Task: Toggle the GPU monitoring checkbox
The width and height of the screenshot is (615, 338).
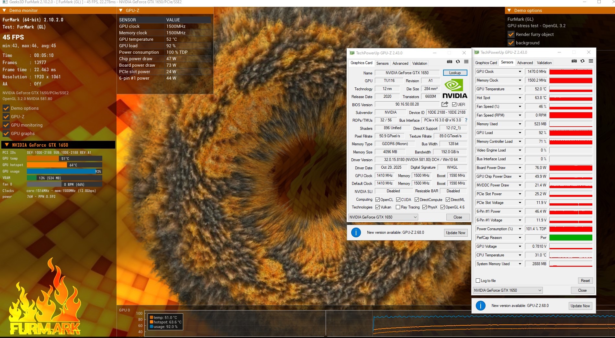Action: pos(6,125)
